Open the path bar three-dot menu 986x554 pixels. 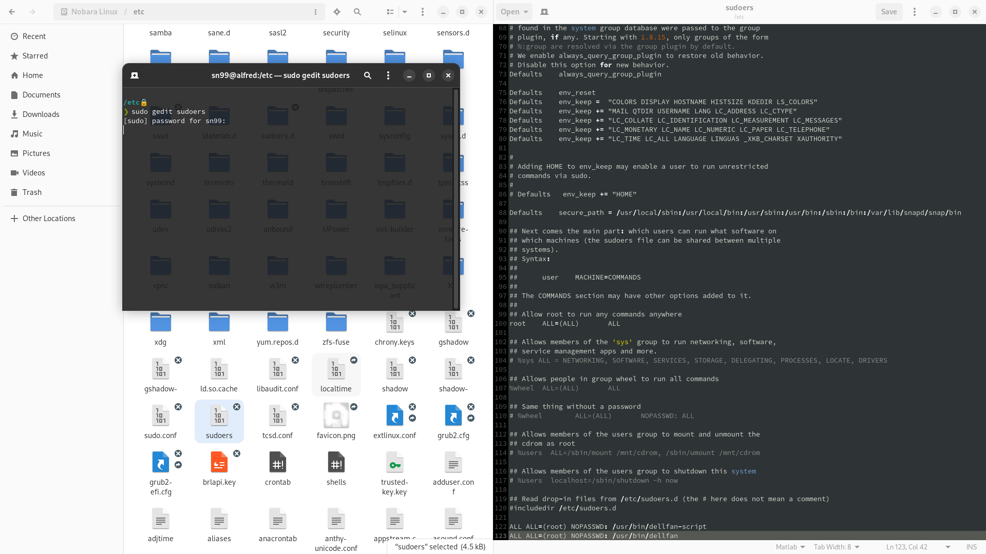315,12
